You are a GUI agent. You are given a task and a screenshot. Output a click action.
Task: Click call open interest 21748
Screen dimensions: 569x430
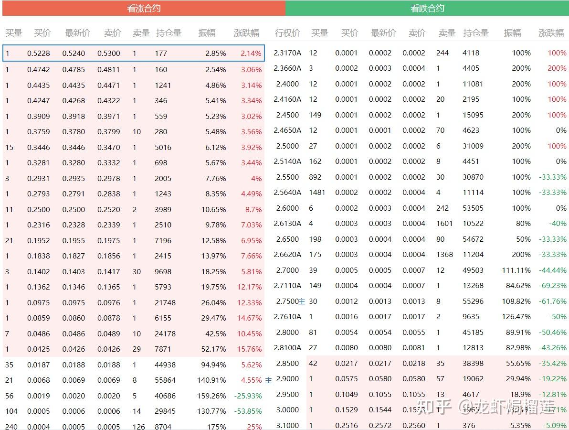pos(165,302)
